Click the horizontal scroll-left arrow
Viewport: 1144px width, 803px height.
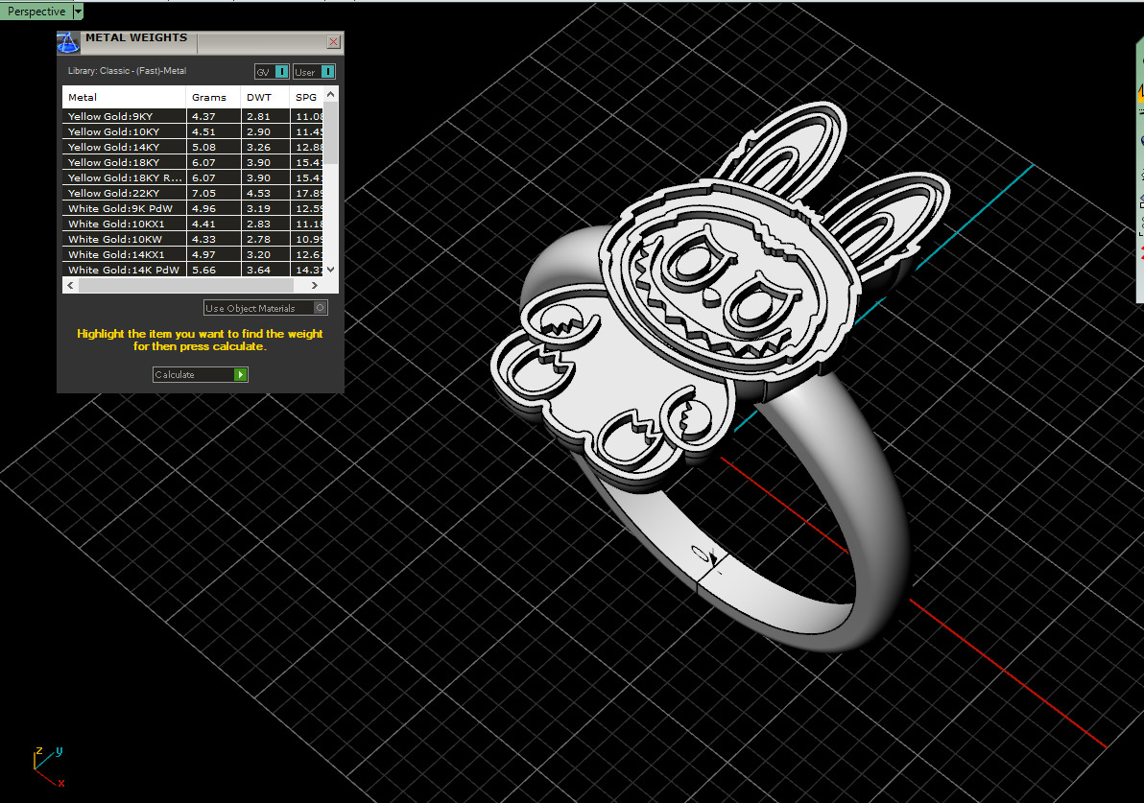pyautogui.click(x=70, y=285)
